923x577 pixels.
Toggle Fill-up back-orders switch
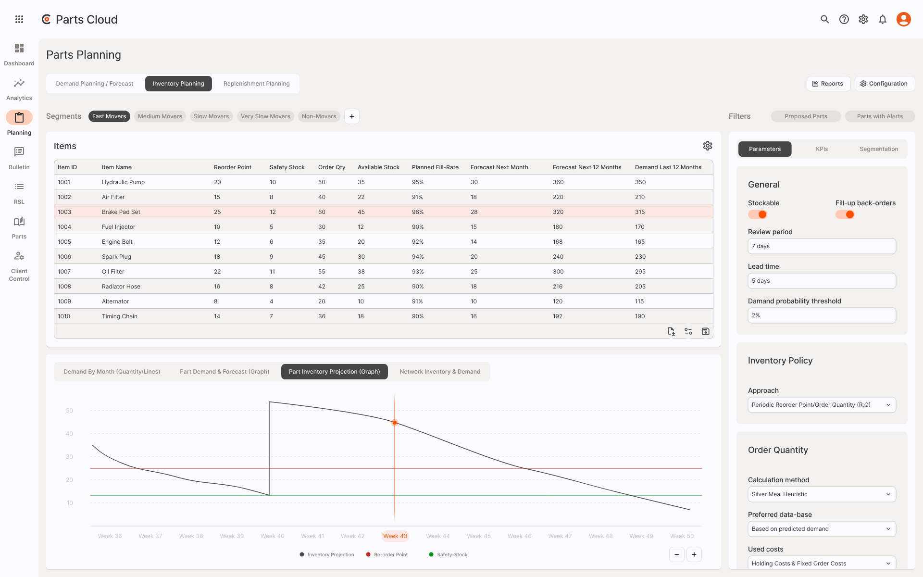coord(845,214)
